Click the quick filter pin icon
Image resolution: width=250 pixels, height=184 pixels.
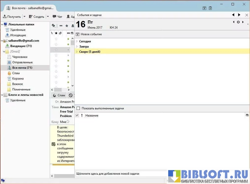[54, 26]
